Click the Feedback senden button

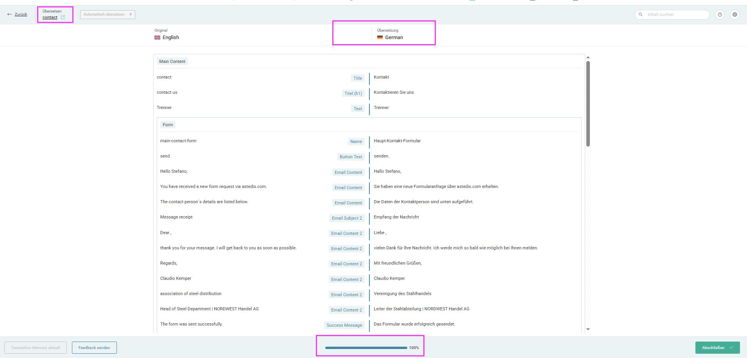[94, 347]
